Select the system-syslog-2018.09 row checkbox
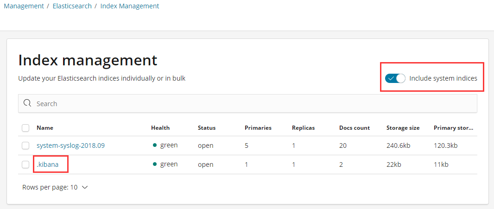 tap(25, 146)
